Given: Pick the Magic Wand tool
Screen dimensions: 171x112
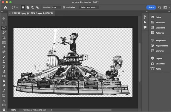Looking at the screenshot, I should coord(4,33).
